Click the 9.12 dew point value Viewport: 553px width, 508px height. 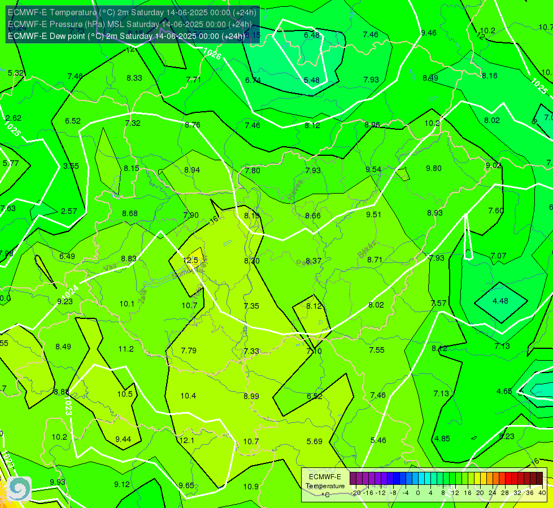(x=122, y=484)
